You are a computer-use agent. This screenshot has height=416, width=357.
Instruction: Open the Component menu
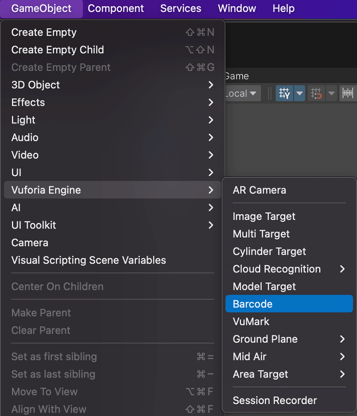coord(116,9)
